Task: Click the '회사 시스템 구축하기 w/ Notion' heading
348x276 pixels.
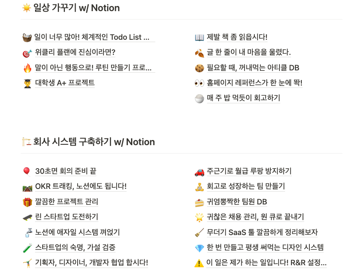Action: tap(94, 142)
